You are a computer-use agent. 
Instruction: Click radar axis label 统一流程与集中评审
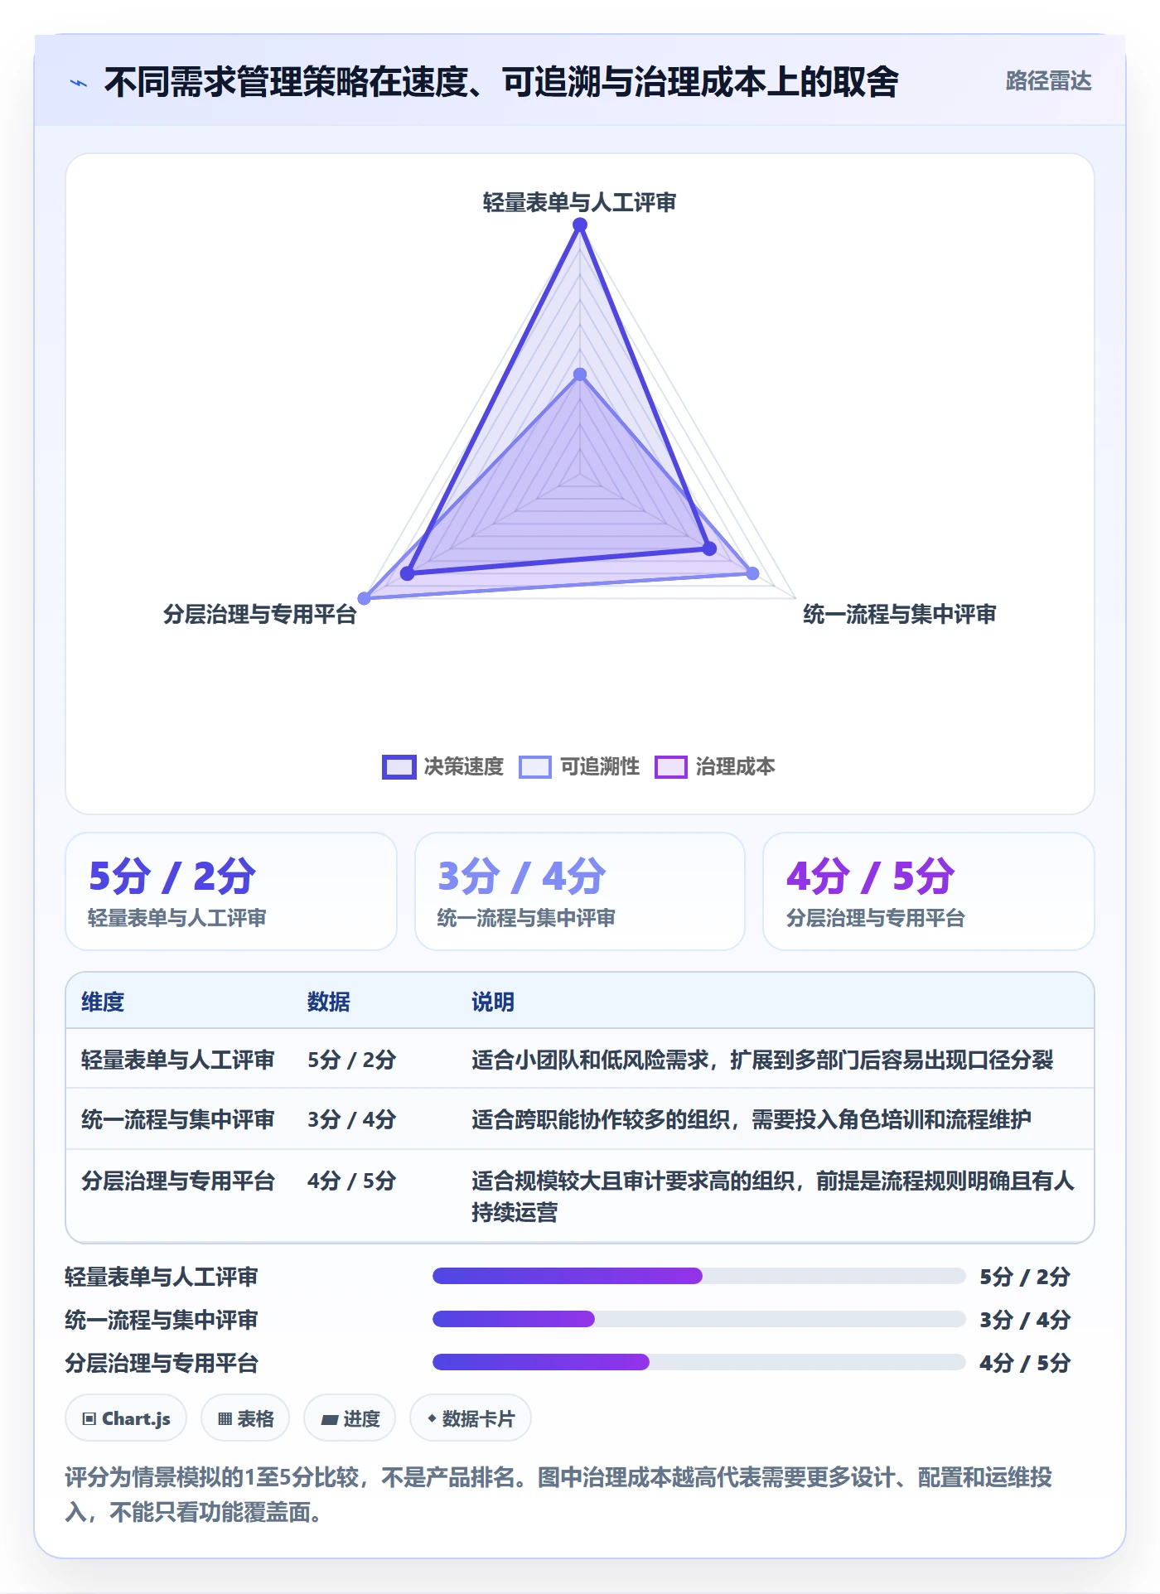pos(900,614)
